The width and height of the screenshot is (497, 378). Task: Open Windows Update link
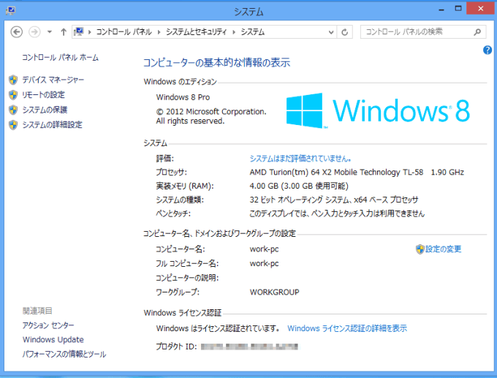pyautogui.click(x=53, y=340)
